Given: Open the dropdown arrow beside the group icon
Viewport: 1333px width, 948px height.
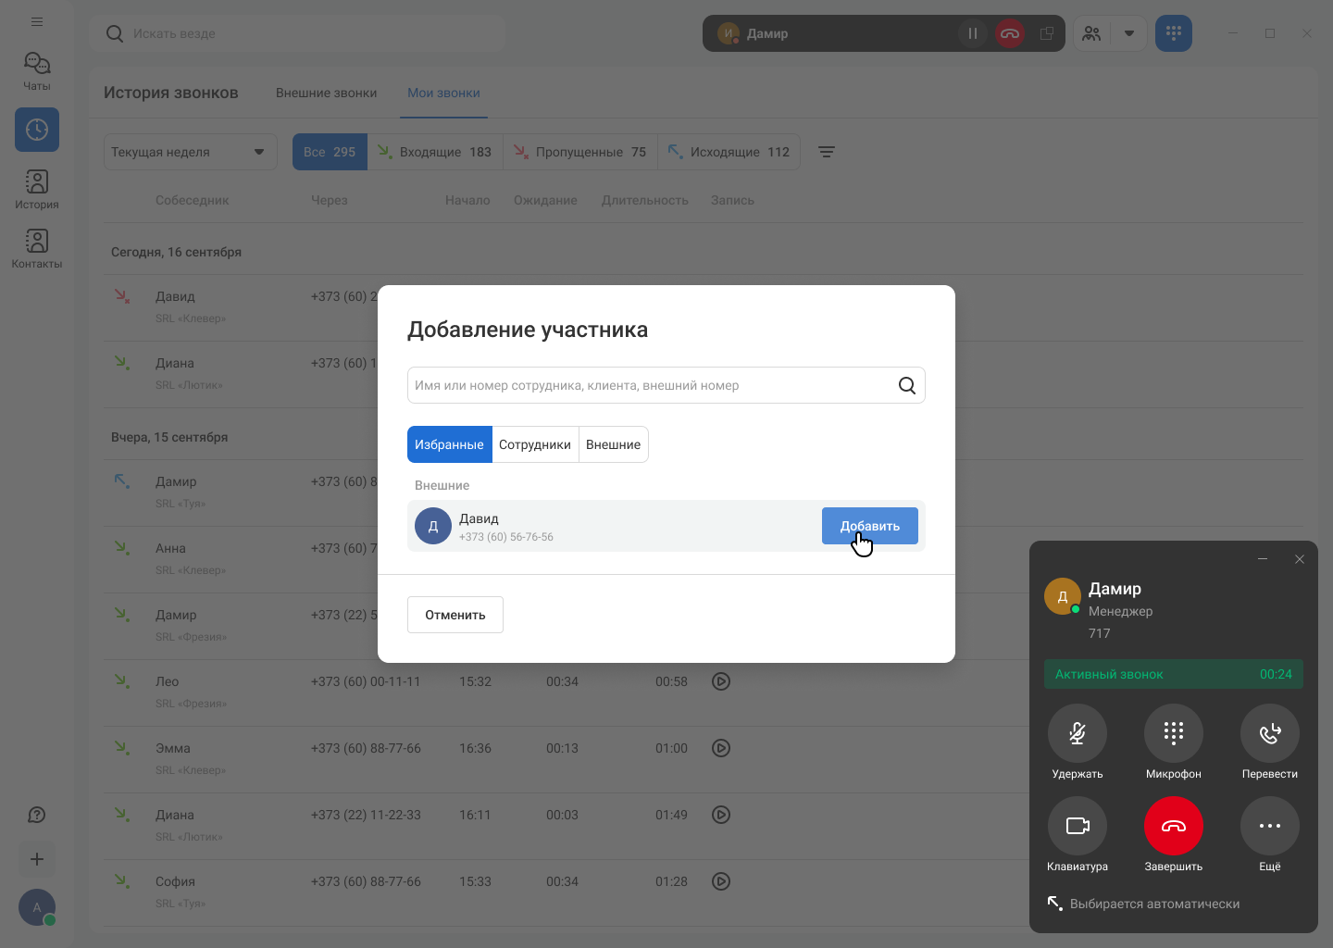Looking at the screenshot, I should 1128,33.
